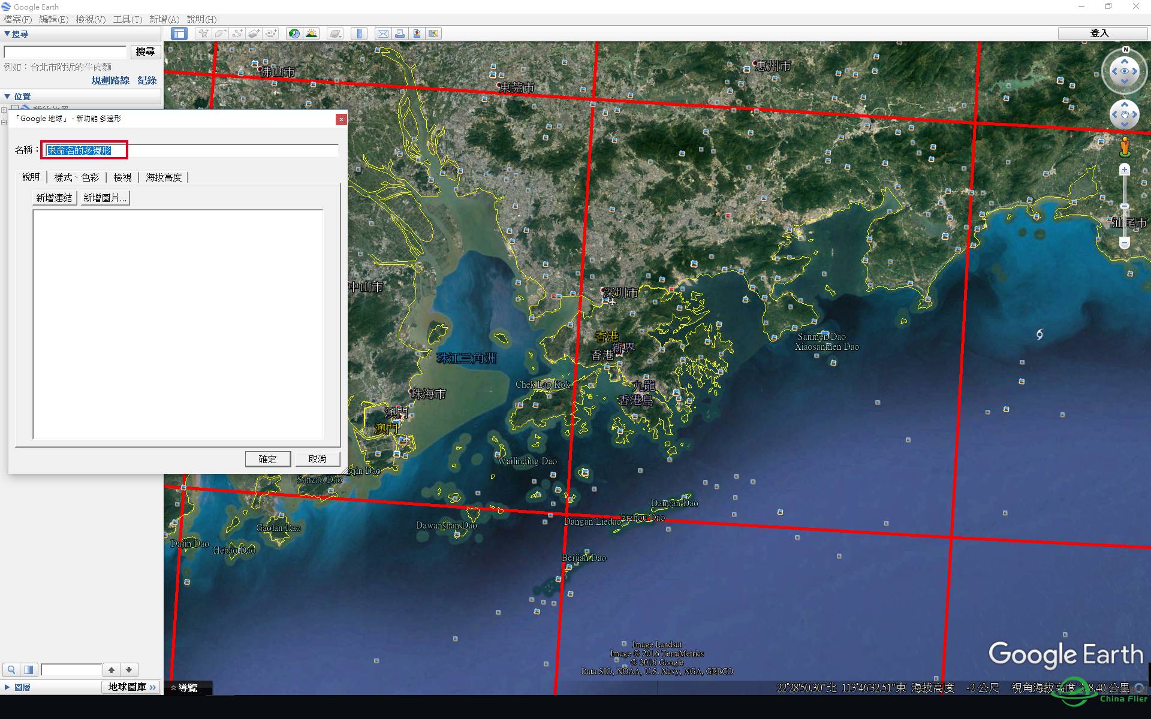Expand the 圖層 panel triangle

(7, 687)
